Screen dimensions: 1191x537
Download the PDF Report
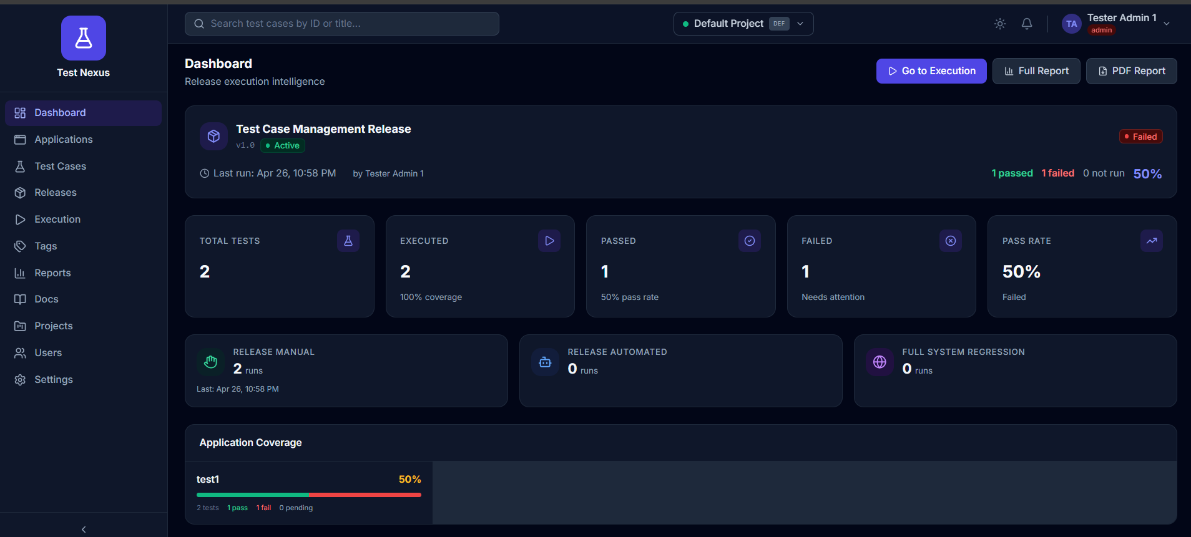click(x=1132, y=71)
